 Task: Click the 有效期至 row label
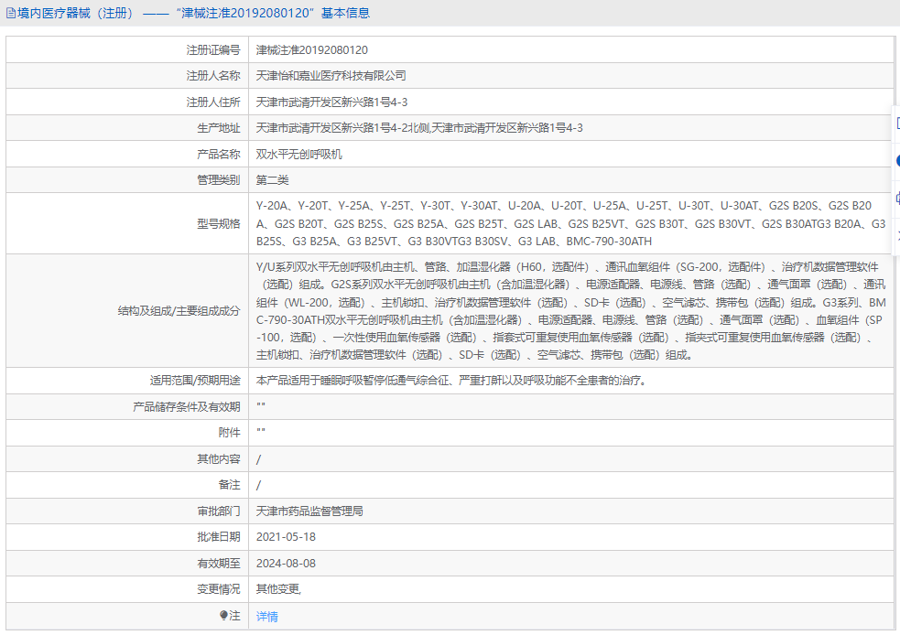pyautogui.click(x=218, y=564)
